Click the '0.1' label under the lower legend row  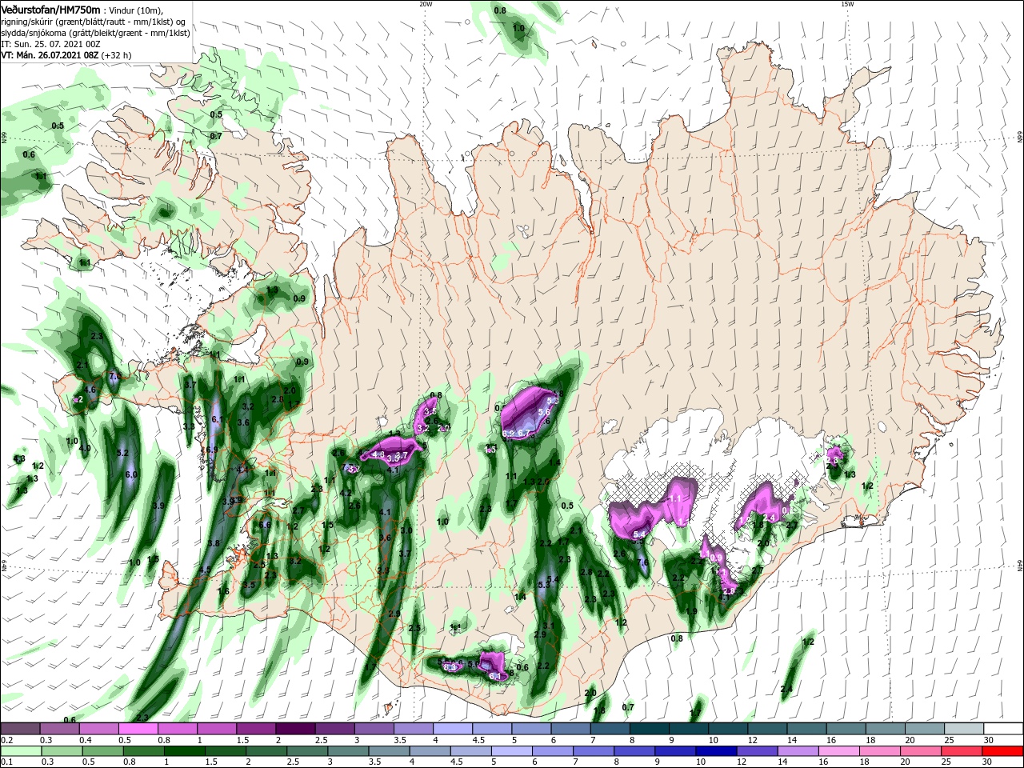[6, 762]
